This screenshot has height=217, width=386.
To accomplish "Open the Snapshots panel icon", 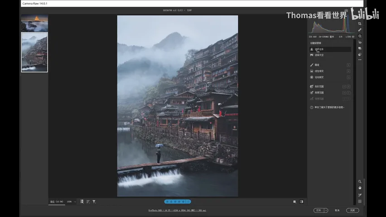I will coord(360,48).
